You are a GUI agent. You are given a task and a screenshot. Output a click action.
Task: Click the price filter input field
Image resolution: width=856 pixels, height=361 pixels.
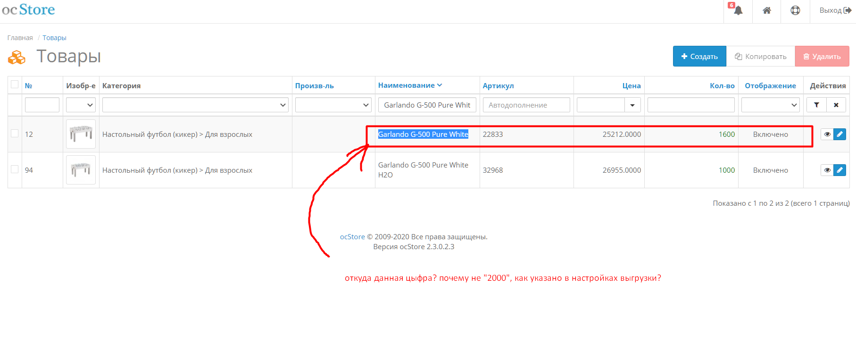[x=601, y=105]
